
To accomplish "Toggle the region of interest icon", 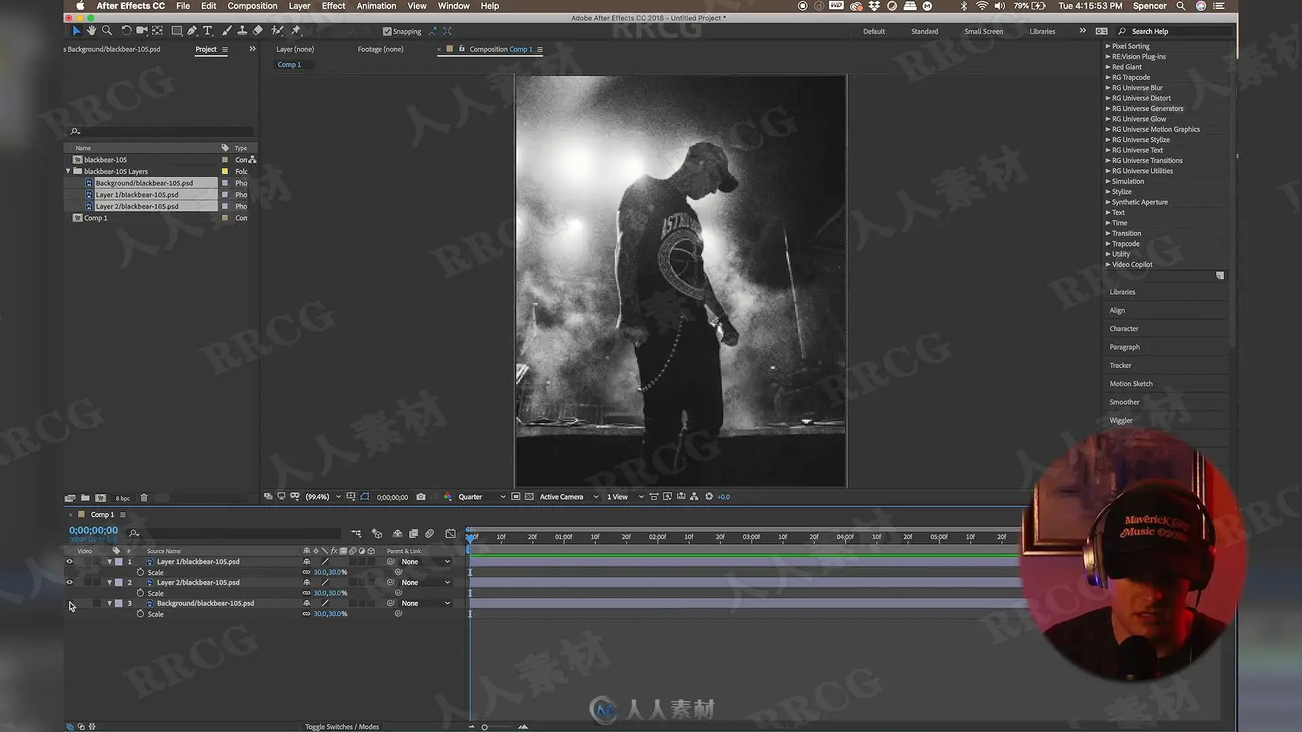I will 516,497.
